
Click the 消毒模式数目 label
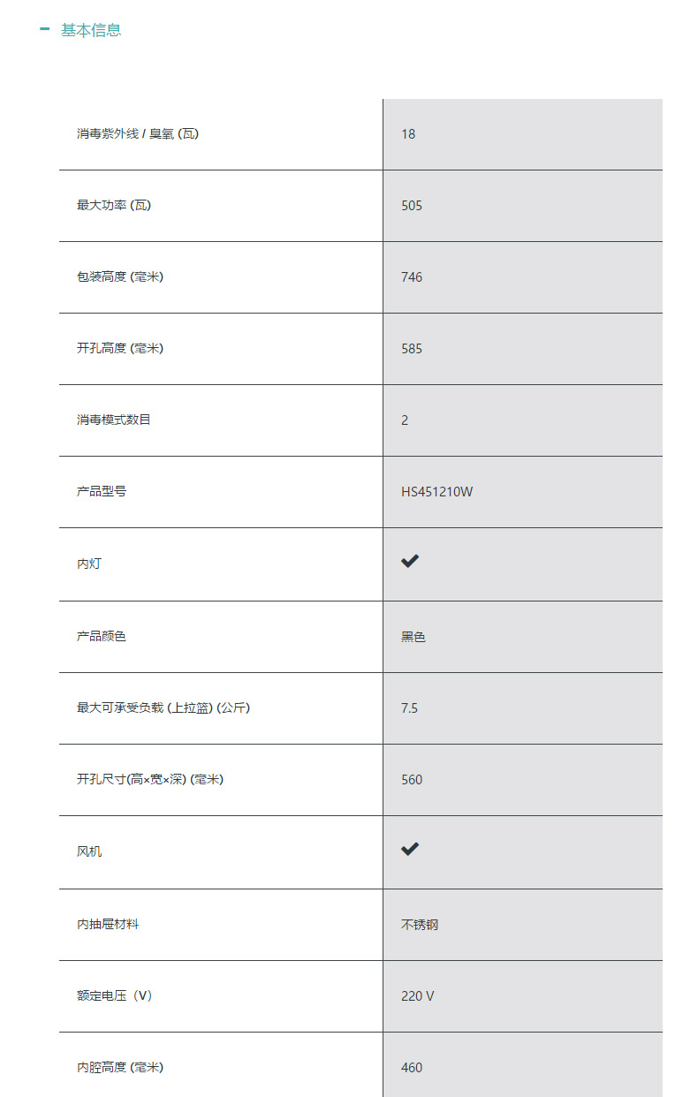pos(114,420)
